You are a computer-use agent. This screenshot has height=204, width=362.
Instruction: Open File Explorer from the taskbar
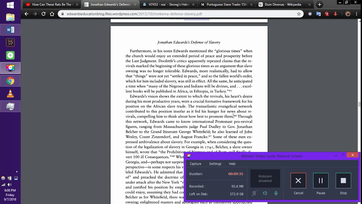(10, 17)
